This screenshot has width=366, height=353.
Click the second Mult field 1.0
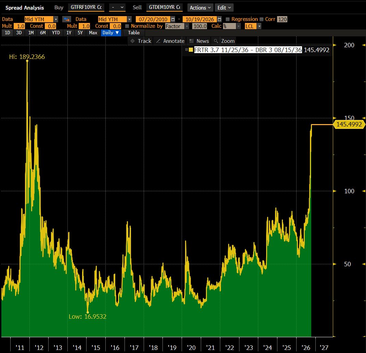pyautogui.click(x=84, y=26)
